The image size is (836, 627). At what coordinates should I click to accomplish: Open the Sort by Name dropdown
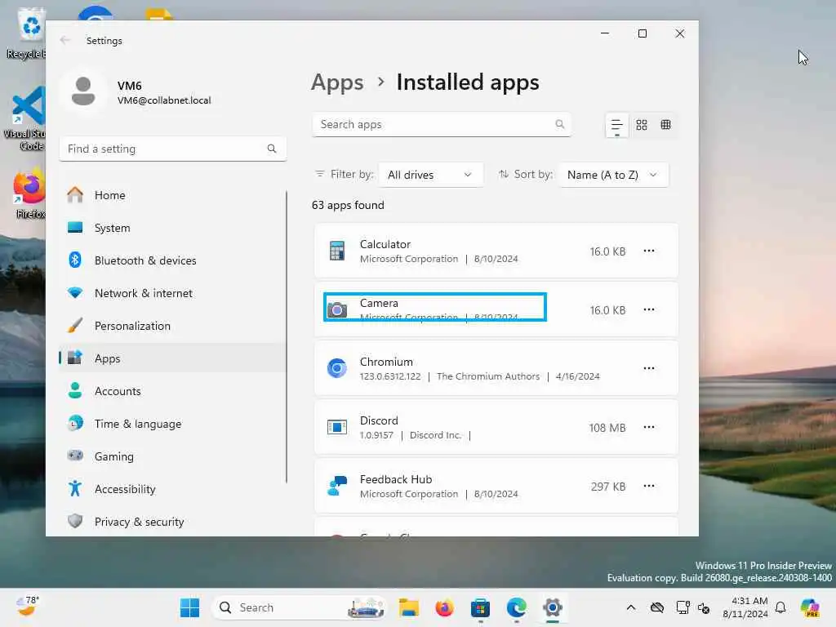click(x=613, y=175)
